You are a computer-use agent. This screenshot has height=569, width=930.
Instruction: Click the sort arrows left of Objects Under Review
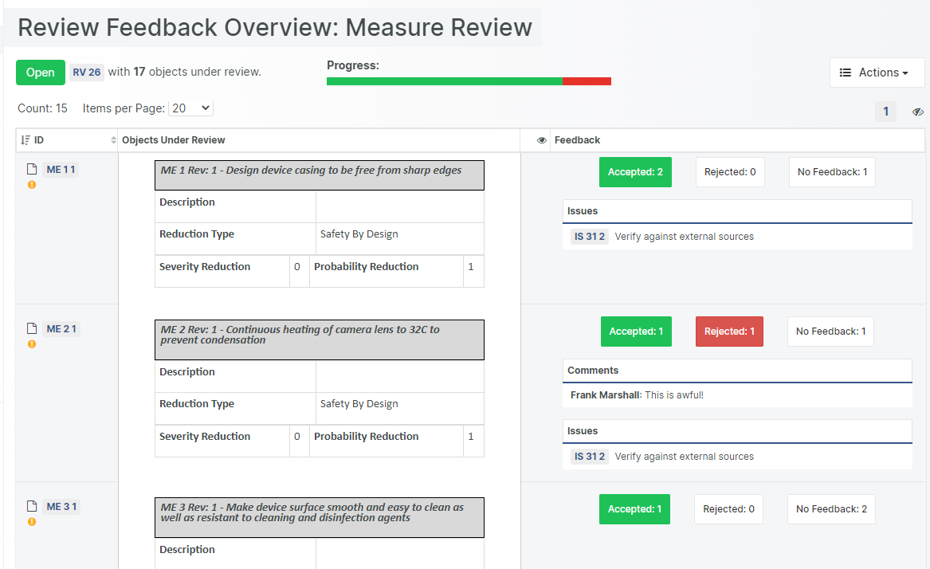113,140
